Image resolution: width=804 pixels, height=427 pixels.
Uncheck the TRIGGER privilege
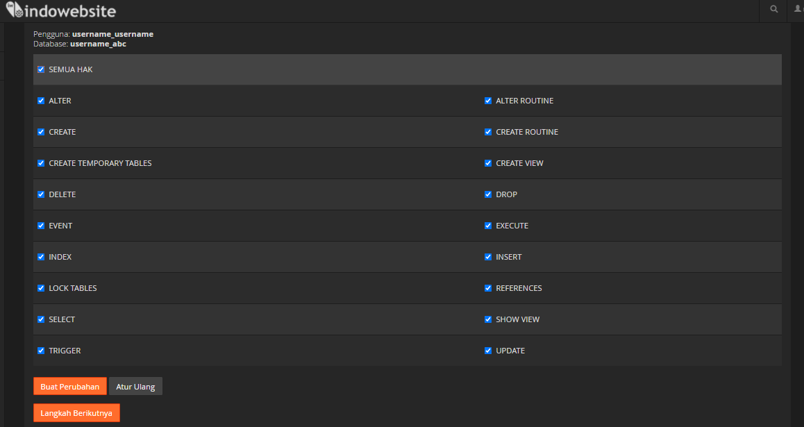coord(41,351)
